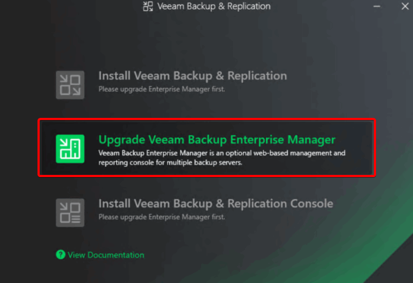Click the upgrade notice under Install Backup & Replication

coord(161,89)
